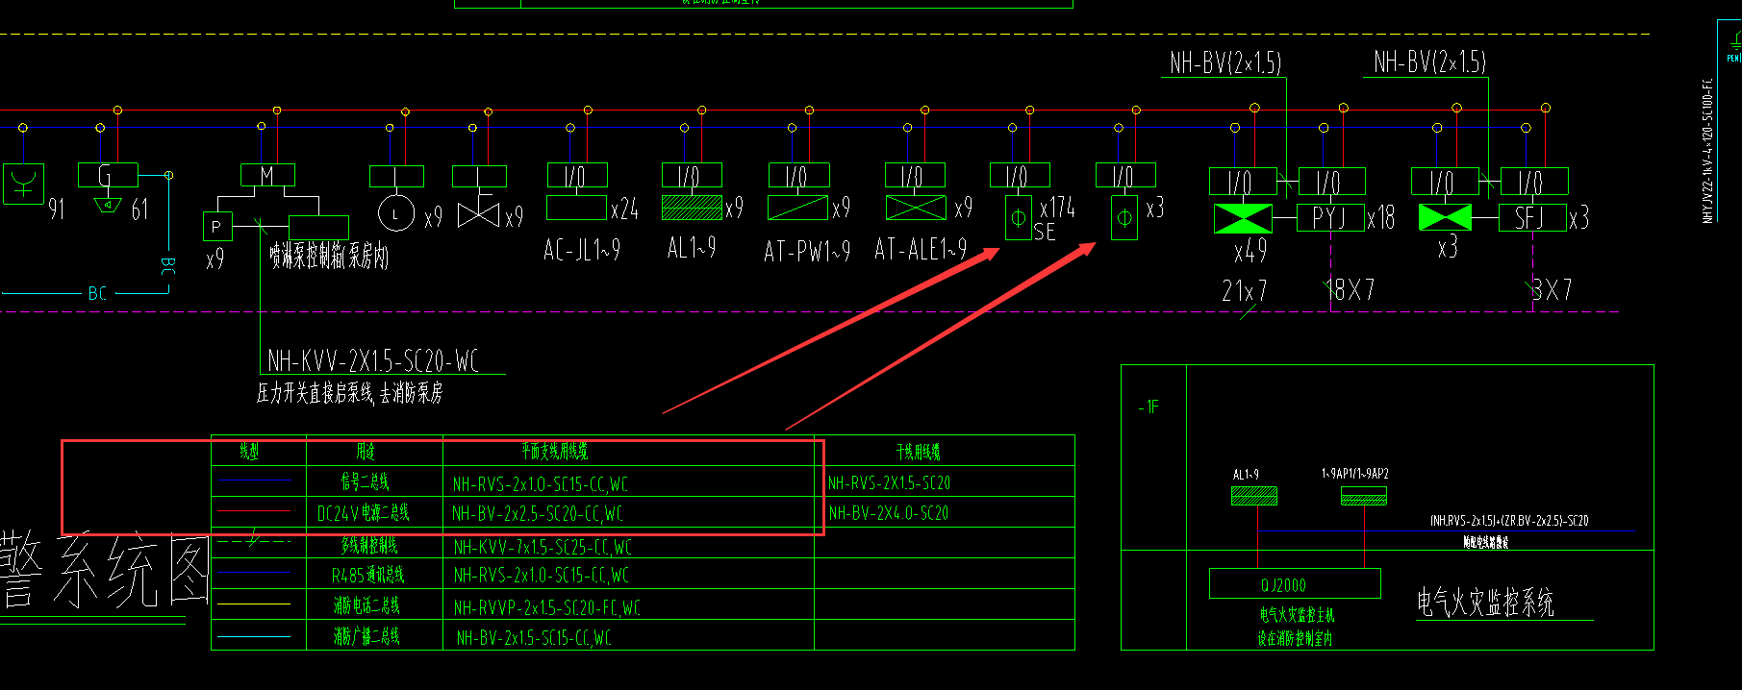Click the x174 count text
The height and width of the screenshot is (690, 1742).
[1058, 208]
